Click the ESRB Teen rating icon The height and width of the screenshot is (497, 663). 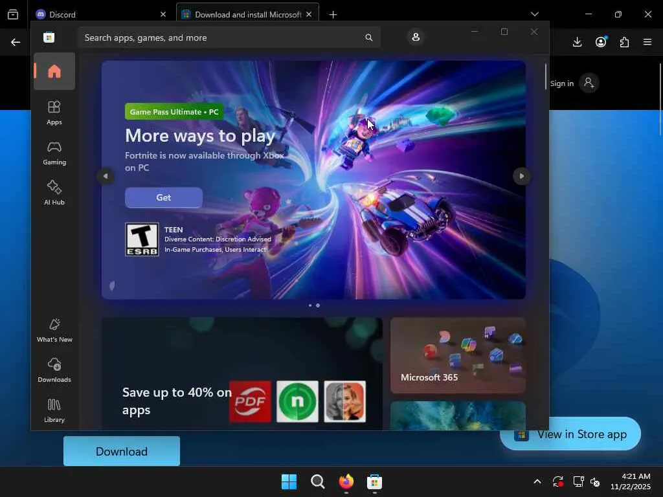point(142,239)
